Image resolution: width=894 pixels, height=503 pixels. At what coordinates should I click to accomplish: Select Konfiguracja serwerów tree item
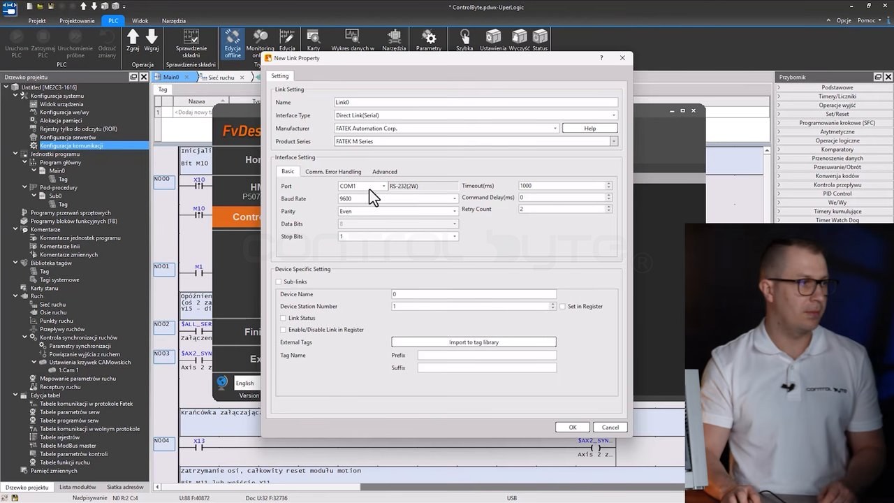[68, 137]
